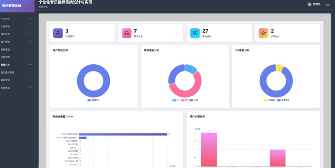Viewport: 335px width, 168px height.
Task: Click the yellow VIP segment of VIP donut
Action: pyautogui.click(x=279, y=68)
